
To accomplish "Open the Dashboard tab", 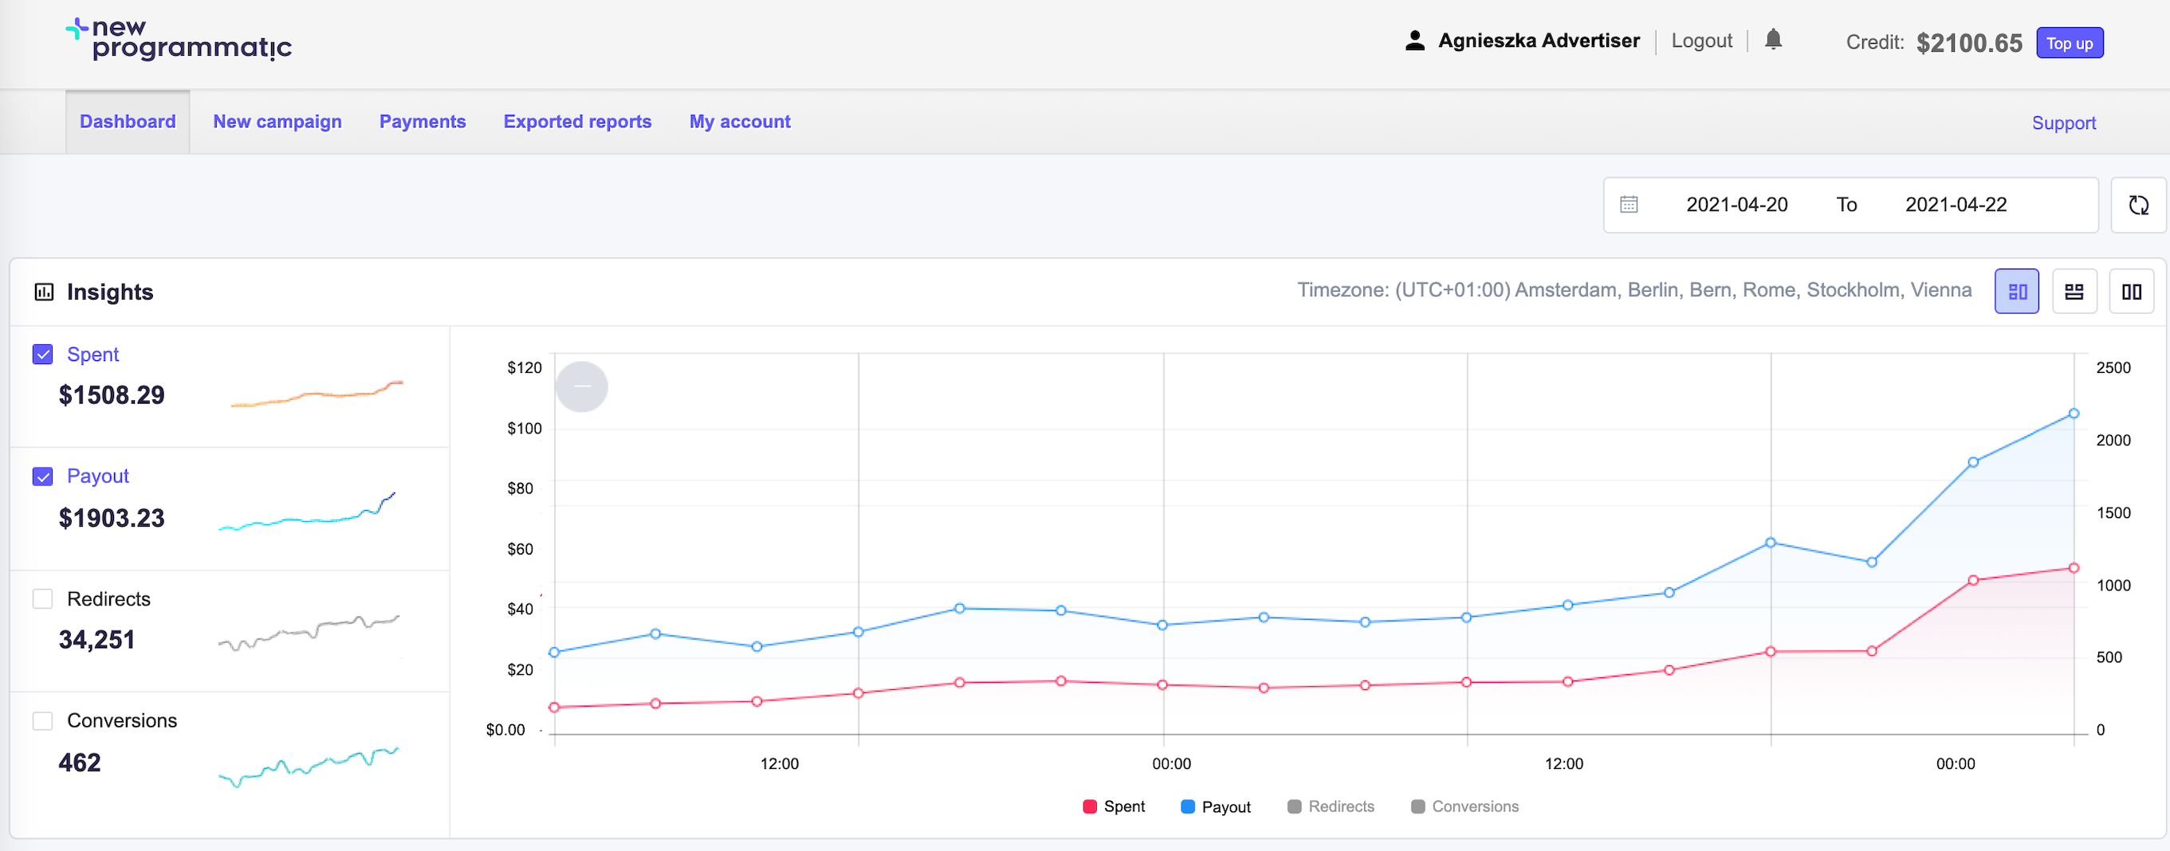I will coord(128,121).
